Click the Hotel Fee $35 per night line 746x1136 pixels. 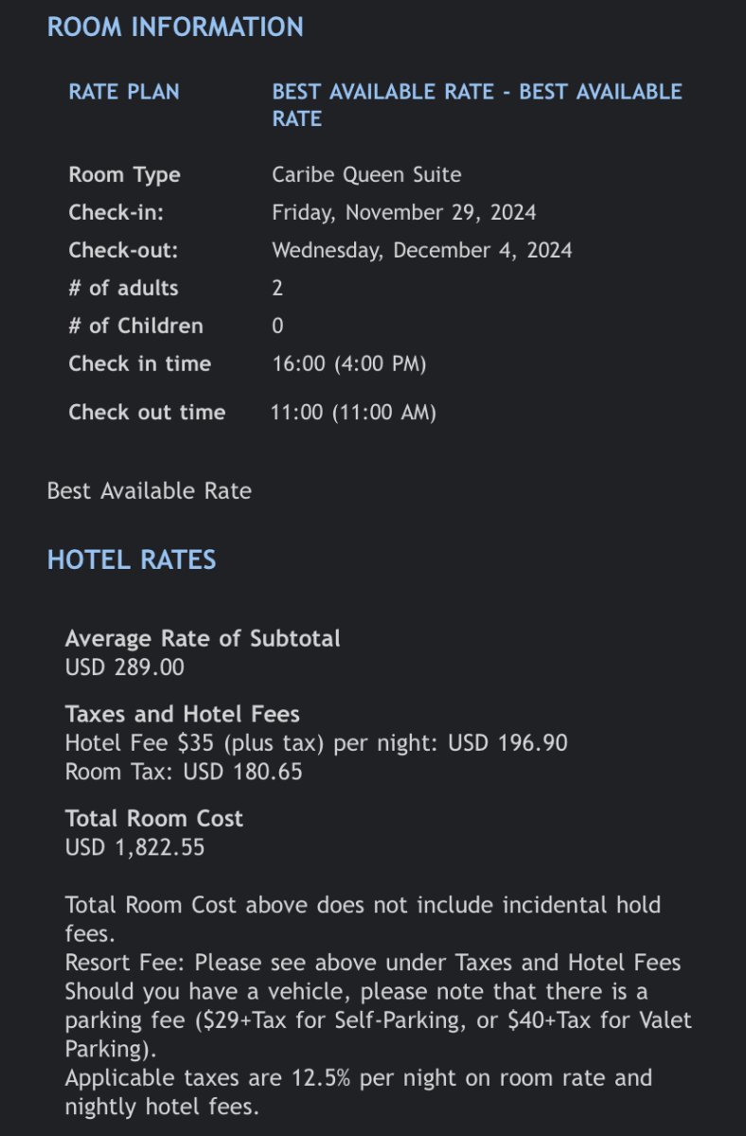316,743
